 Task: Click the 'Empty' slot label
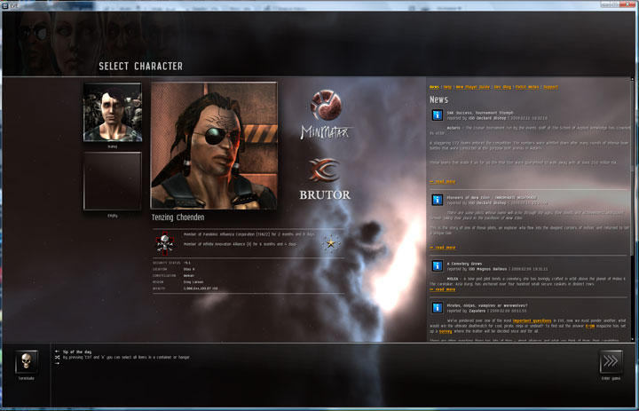[x=113, y=216]
